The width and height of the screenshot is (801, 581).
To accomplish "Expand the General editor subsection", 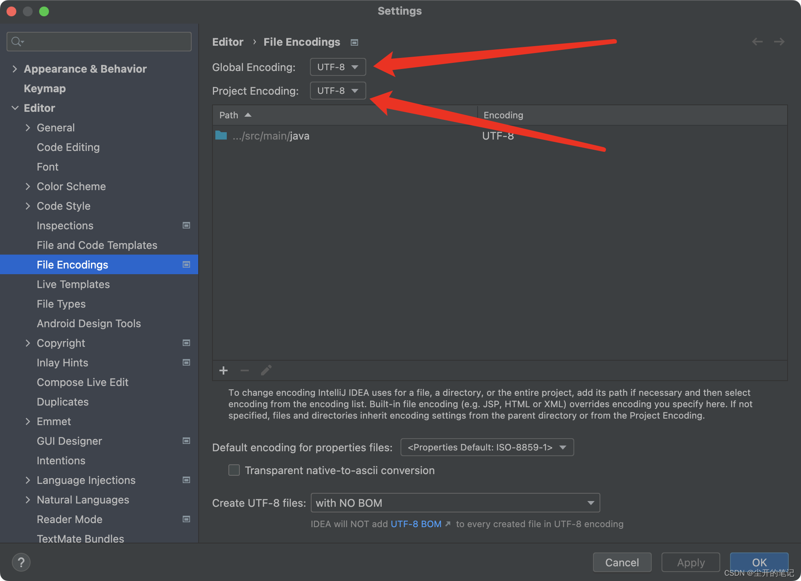I will tap(27, 128).
